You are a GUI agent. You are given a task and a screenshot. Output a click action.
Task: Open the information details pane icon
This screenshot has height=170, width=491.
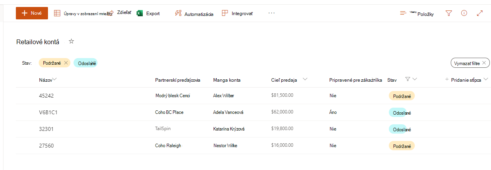464,13
